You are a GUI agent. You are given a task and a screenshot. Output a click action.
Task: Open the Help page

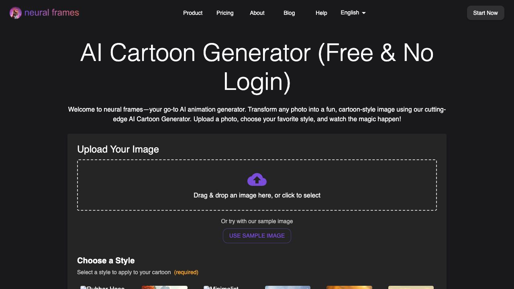(321, 13)
